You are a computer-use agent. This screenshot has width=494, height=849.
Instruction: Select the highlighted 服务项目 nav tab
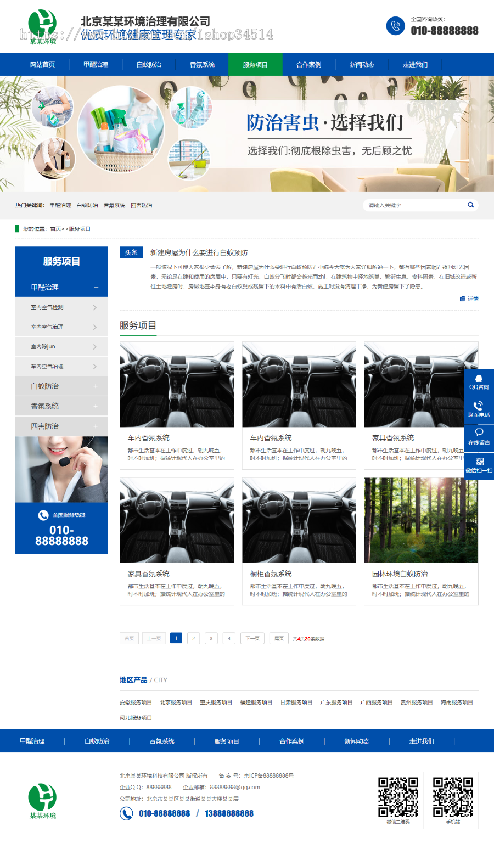[x=255, y=64]
